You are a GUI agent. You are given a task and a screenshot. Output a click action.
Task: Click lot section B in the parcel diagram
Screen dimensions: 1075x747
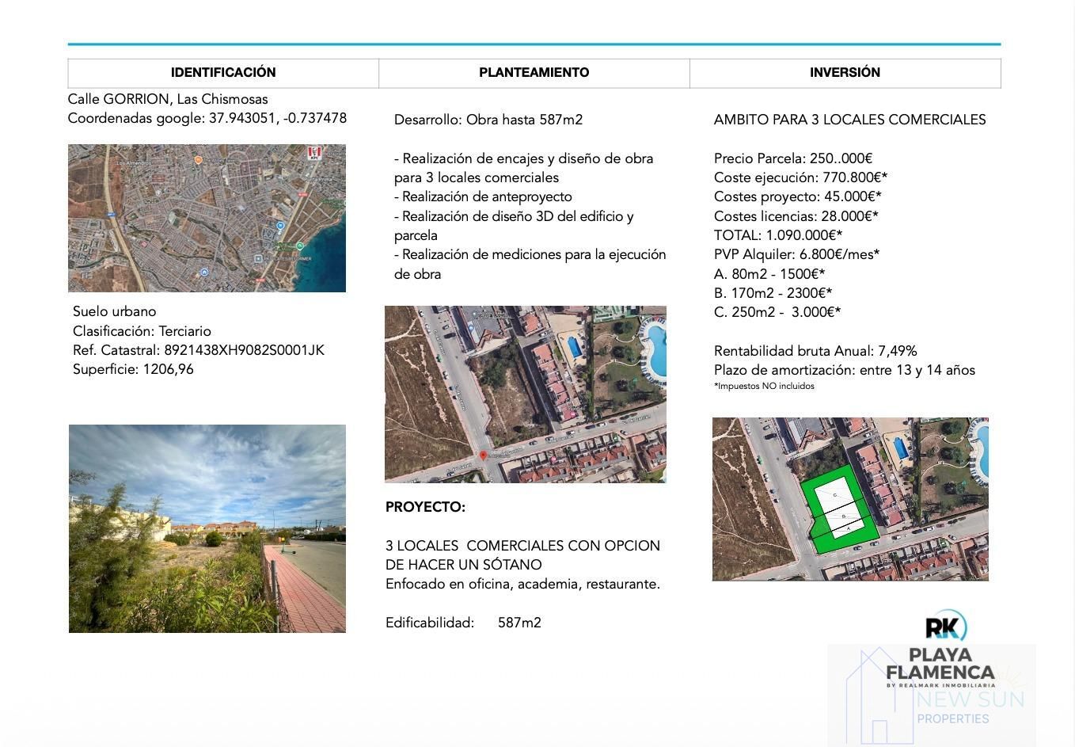[843, 516]
